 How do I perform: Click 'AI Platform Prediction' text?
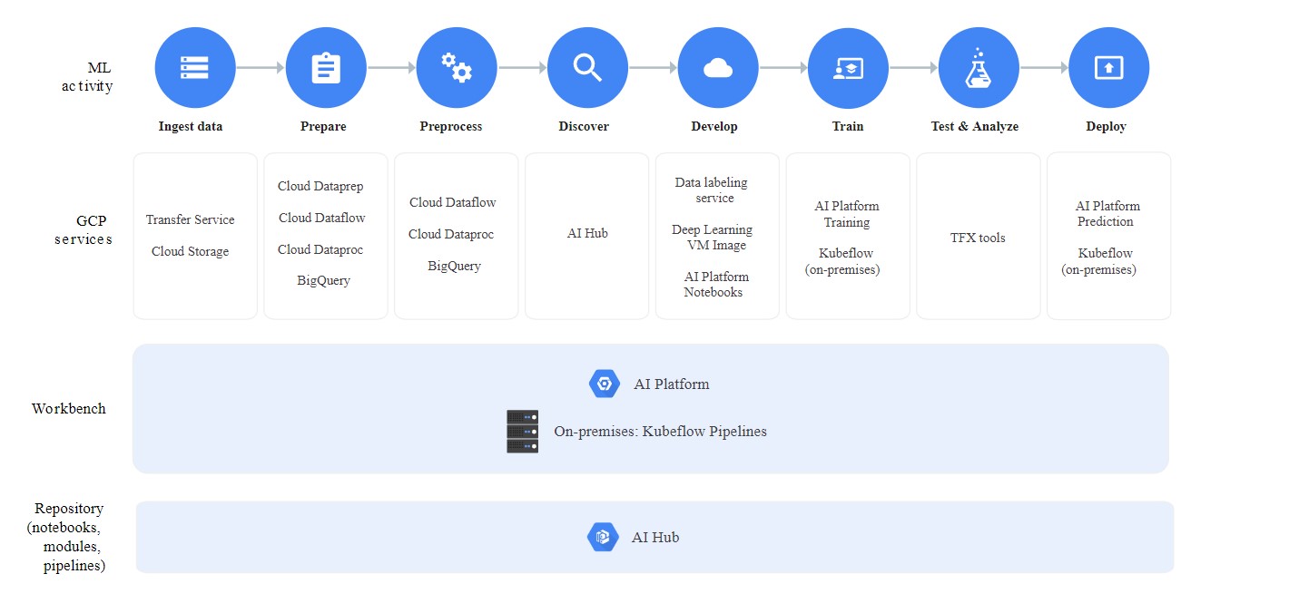(1107, 214)
